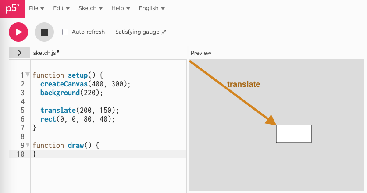Click the pencil icon to rename sketch
This screenshot has width=367, height=193.
click(x=164, y=32)
